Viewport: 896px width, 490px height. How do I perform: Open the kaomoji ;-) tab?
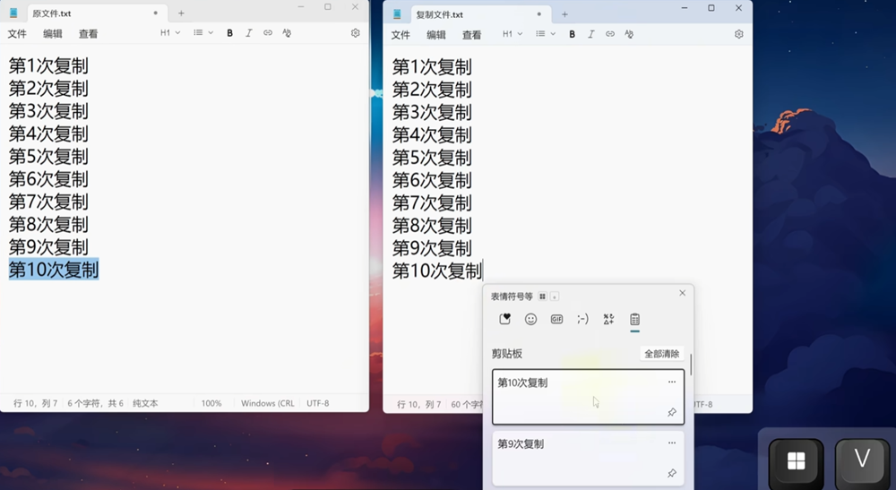pyautogui.click(x=582, y=319)
